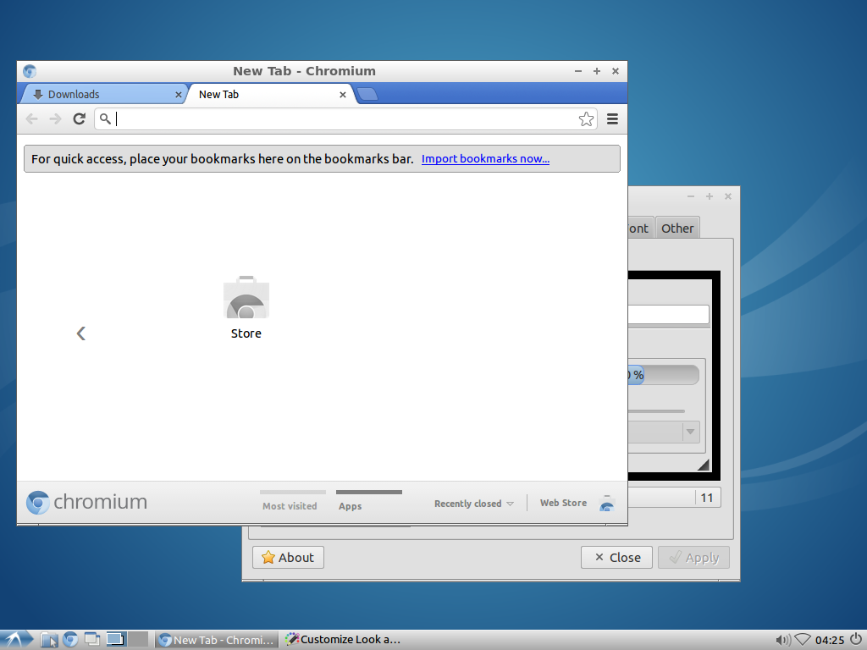The width and height of the screenshot is (867, 650).
Task: Open the Other tab in Customize Look window
Action: coord(677,229)
